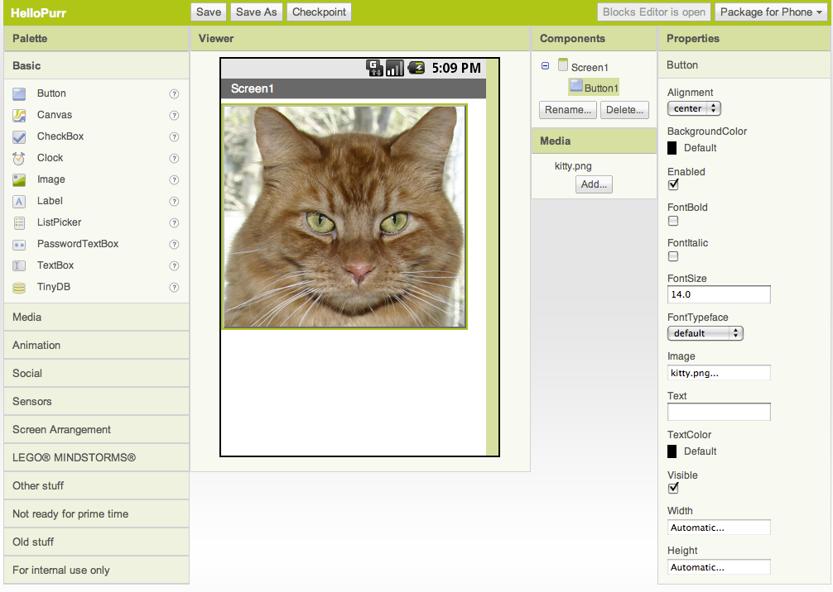Screen dimensions: 833x592
Task: Open the Not ready for prime time section
Action: tap(96, 514)
